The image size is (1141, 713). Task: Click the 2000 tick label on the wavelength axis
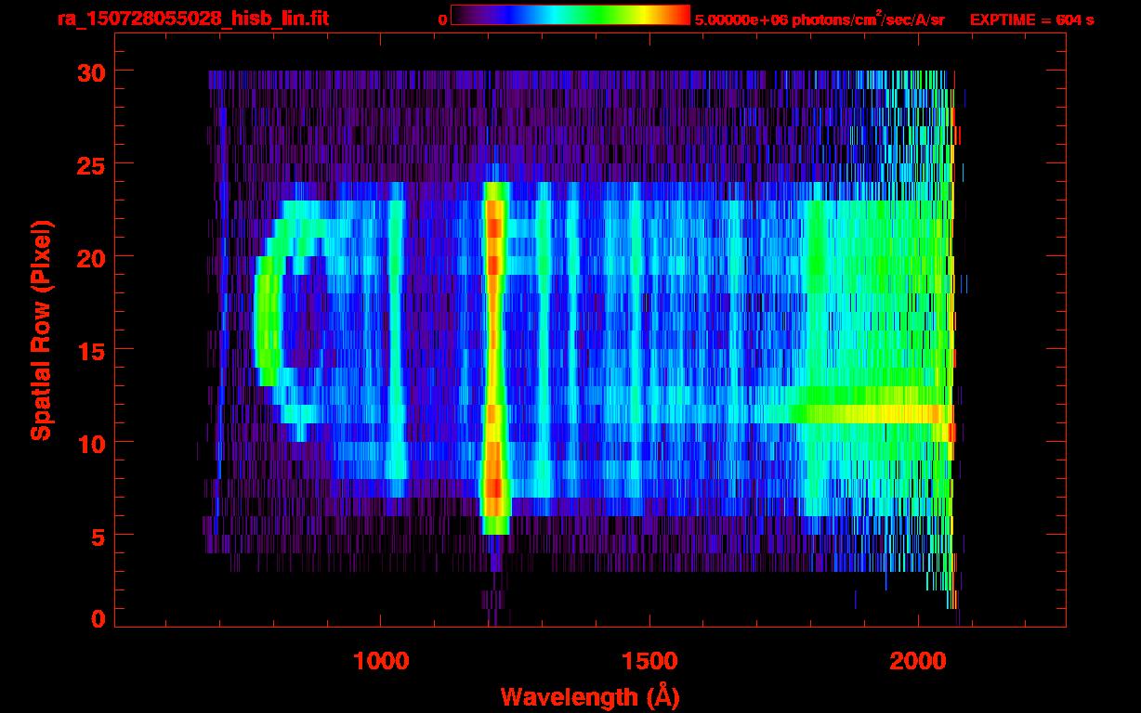pos(918,660)
